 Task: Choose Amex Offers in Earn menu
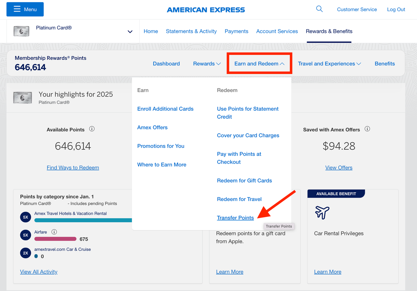(x=152, y=127)
